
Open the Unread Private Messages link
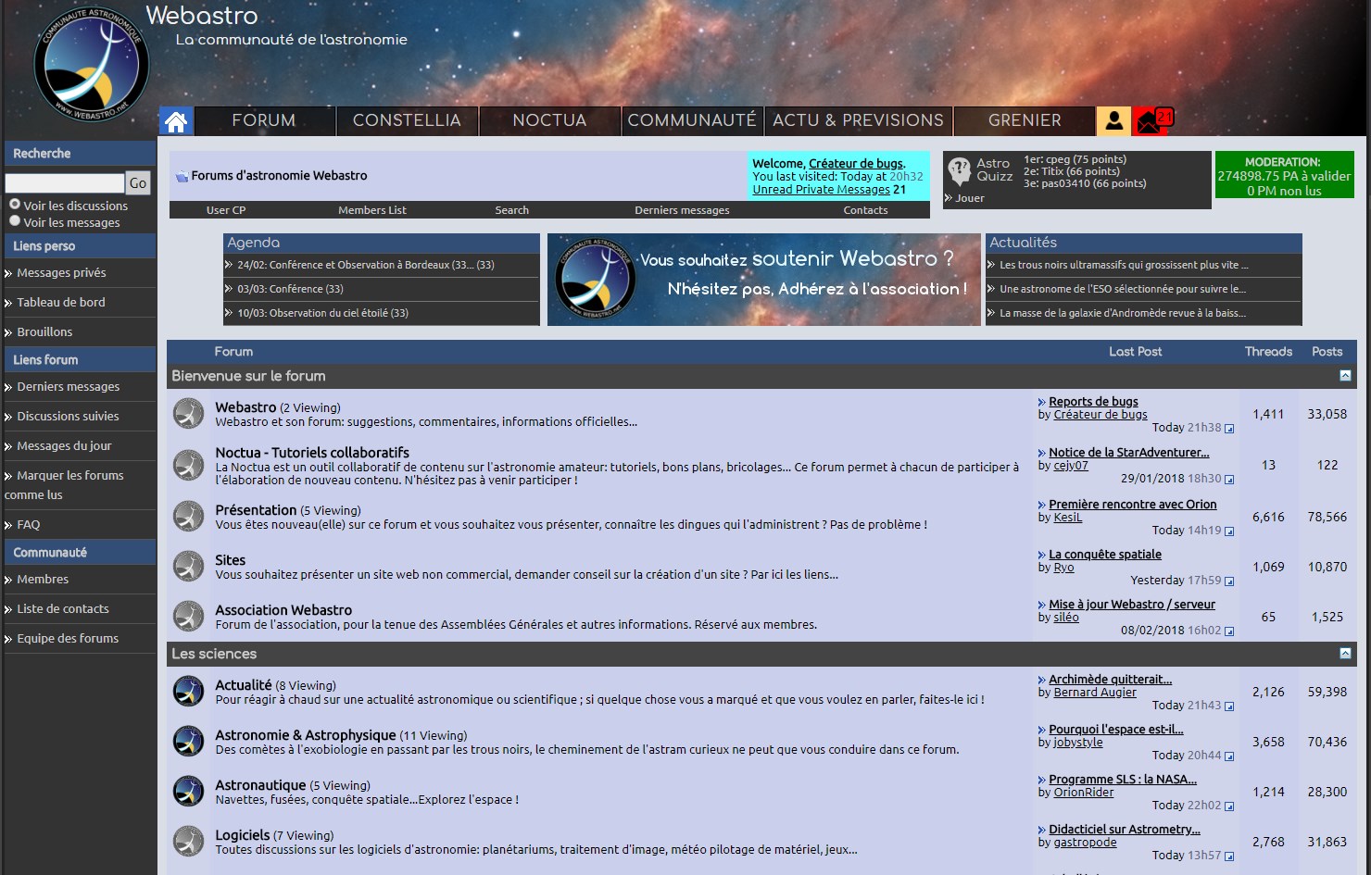821,190
